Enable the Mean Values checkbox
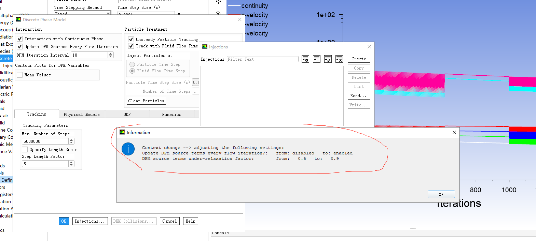This screenshot has width=536, height=241. click(20, 75)
